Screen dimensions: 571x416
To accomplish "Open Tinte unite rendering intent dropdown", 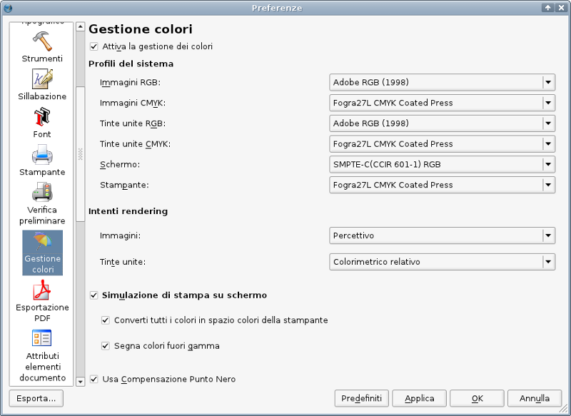I will coord(442,262).
